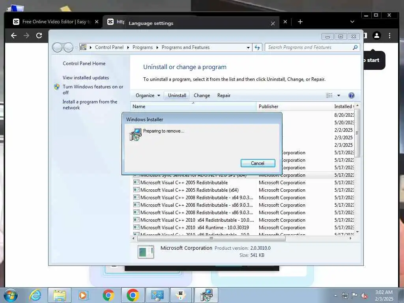Go back in the Chrome browser
Viewport: 404px width, 303px height.
click(14, 36)
